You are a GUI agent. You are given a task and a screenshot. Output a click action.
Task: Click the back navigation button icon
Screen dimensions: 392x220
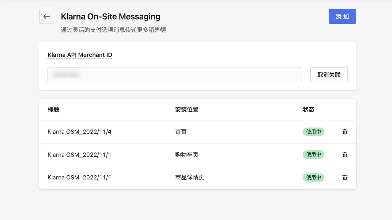[47, 16]
